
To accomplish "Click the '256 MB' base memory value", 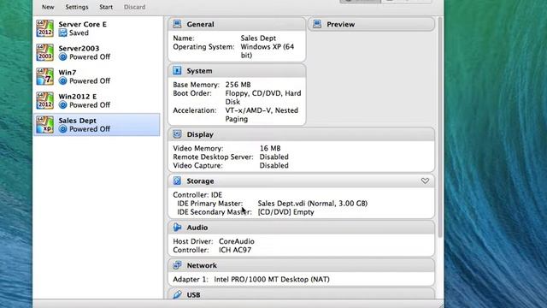I will coord(238,85).
